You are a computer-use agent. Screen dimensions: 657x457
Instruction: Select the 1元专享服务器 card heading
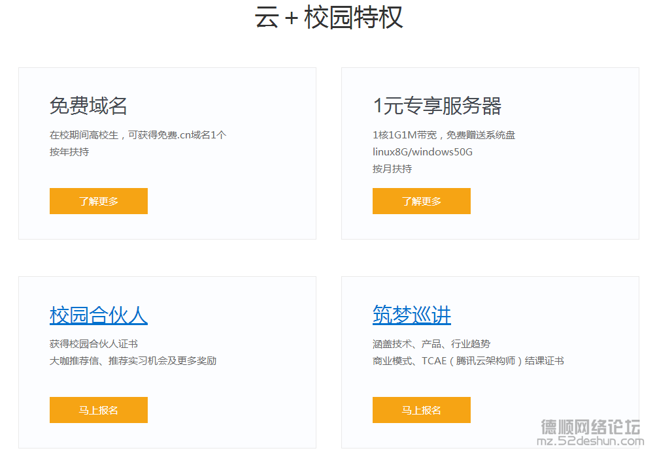(437, 106)
